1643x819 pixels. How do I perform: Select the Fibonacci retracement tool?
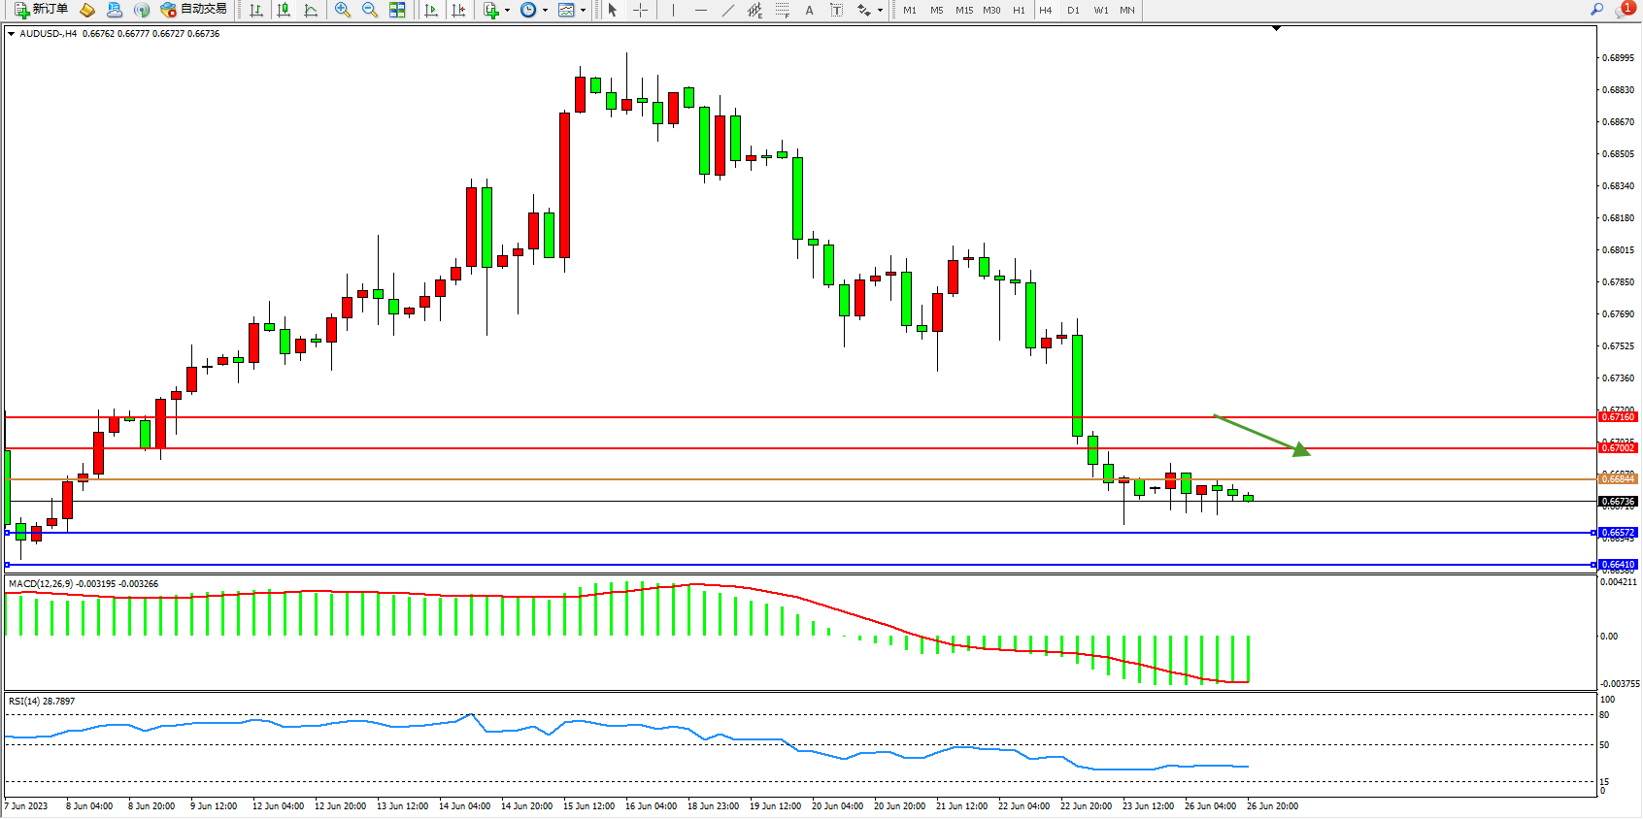tap(783, 10)
